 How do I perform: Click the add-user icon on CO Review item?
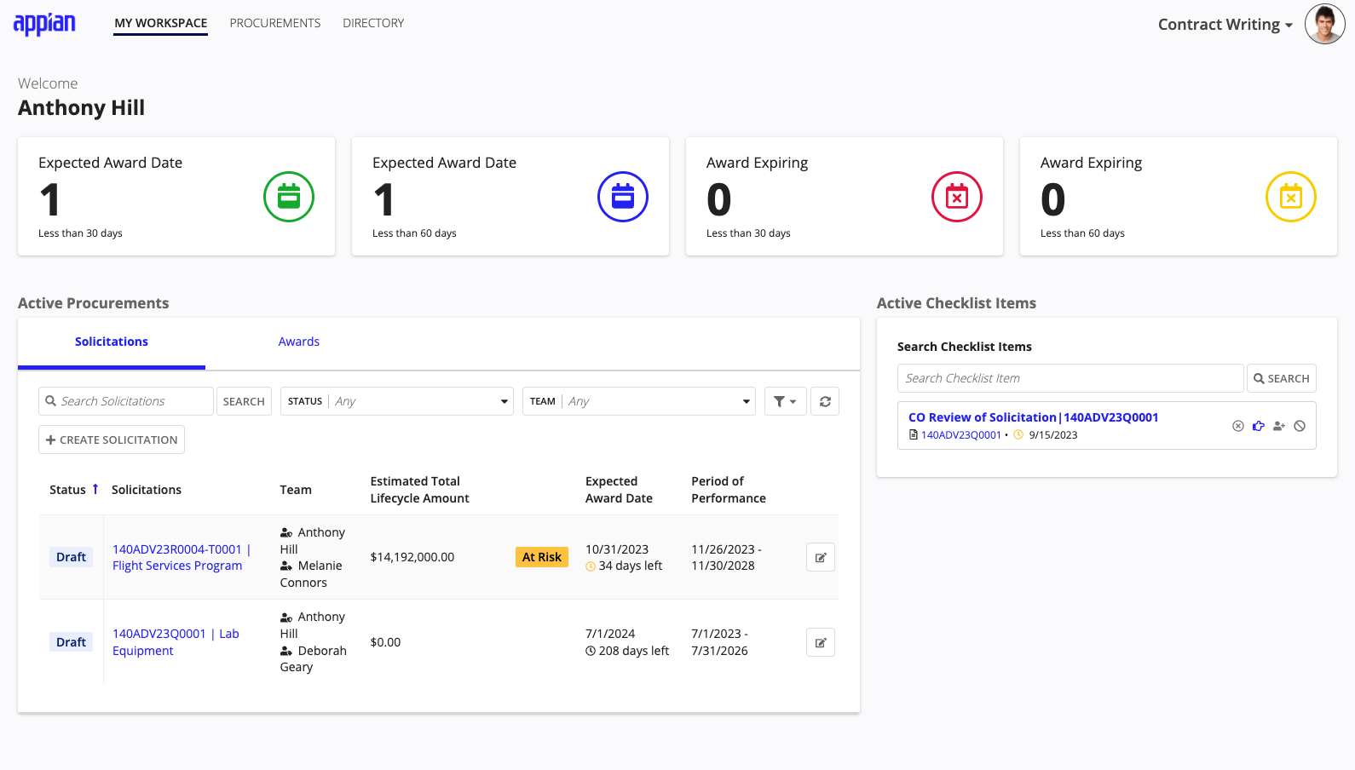point(1279,426)
